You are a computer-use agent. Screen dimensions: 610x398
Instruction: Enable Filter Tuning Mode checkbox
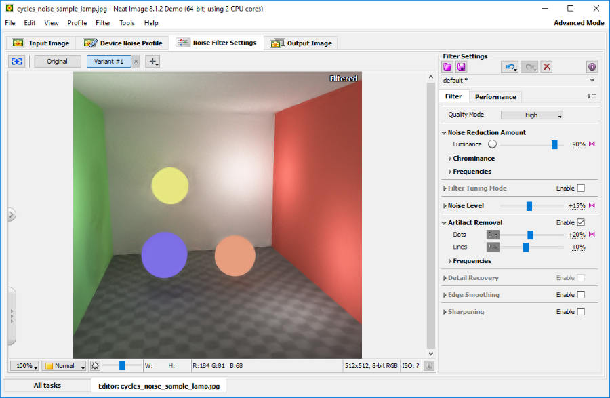point(581,188)
